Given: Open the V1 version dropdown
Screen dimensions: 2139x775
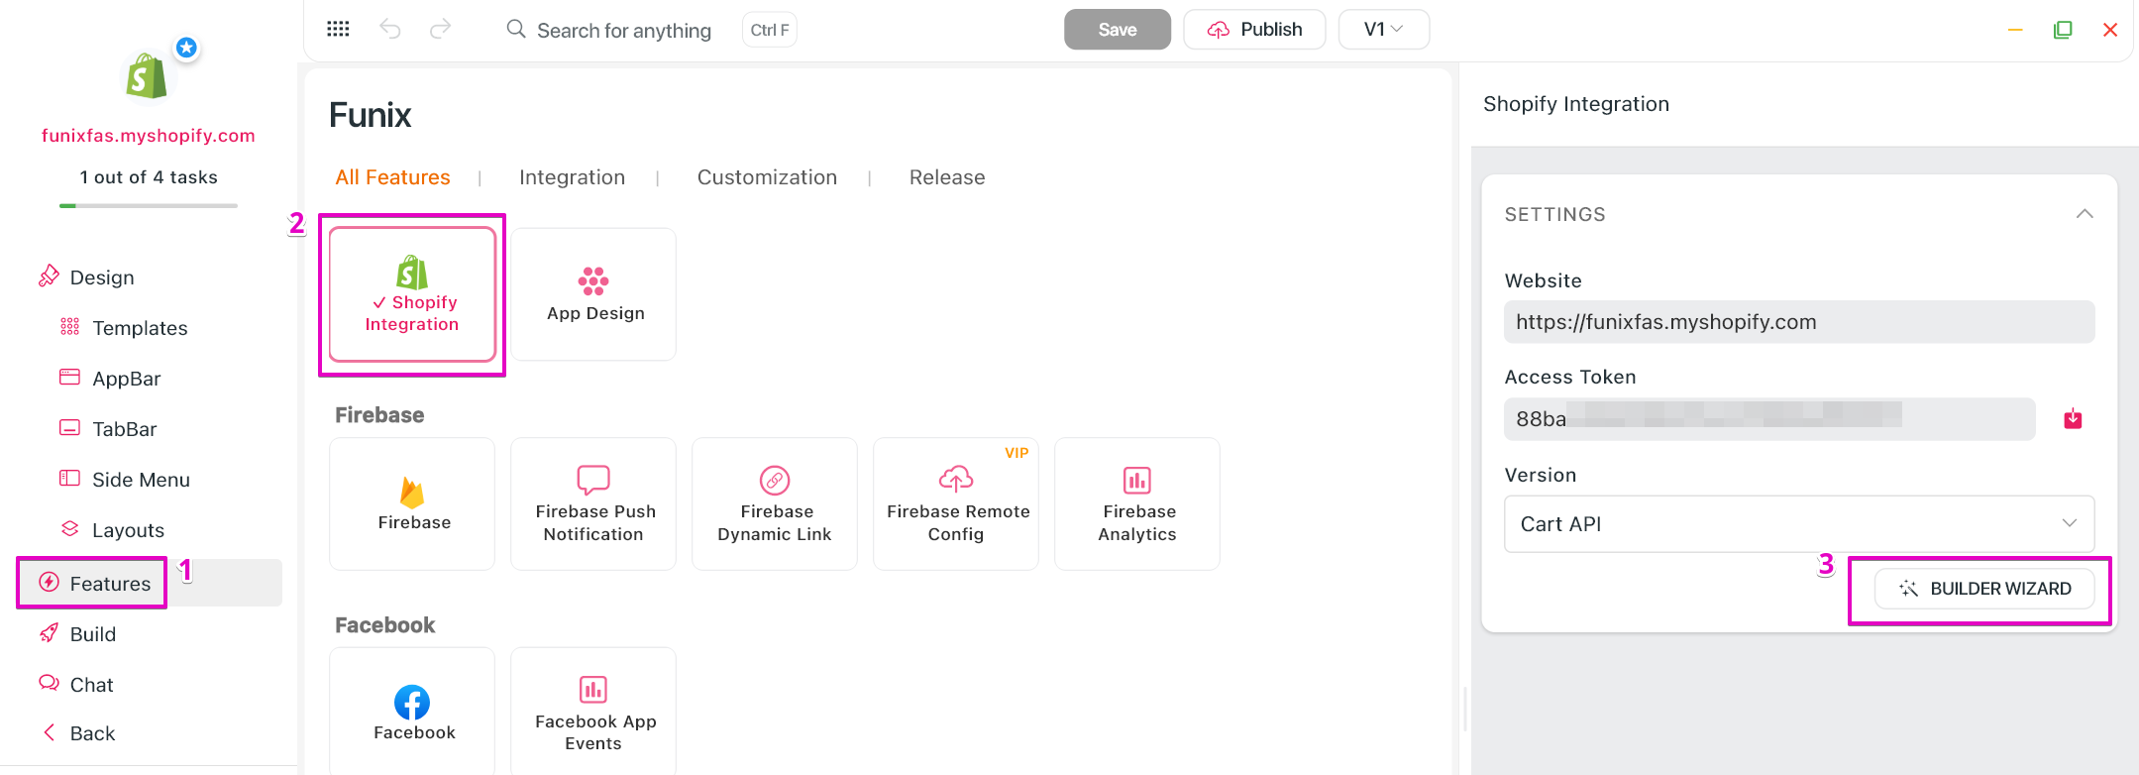Looking at the screenshot, I should pos(1383,29).
